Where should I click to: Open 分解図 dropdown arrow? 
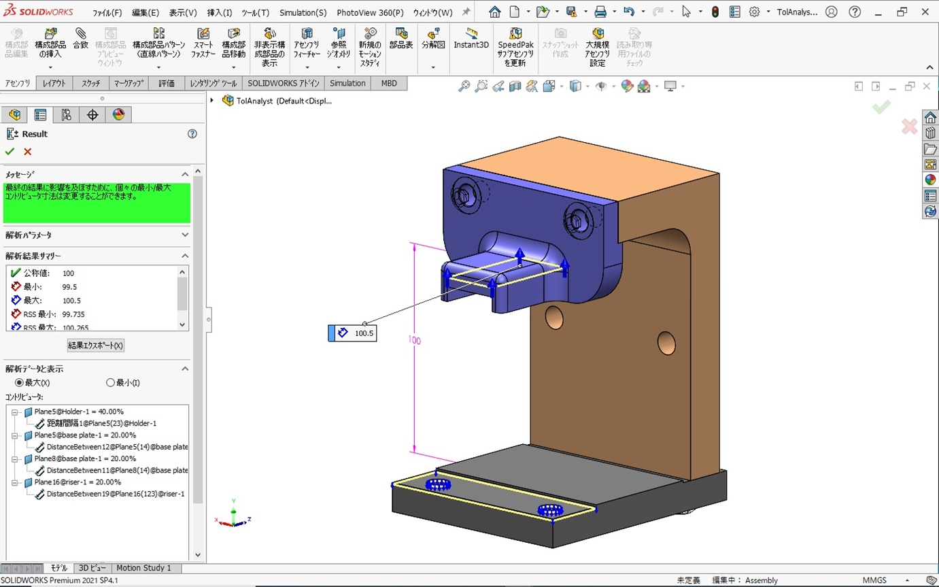pyautogui.click(x=433, y=67)
